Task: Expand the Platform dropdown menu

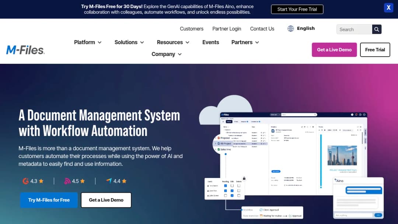Action: pyautogui.click(x=88, y=42)
